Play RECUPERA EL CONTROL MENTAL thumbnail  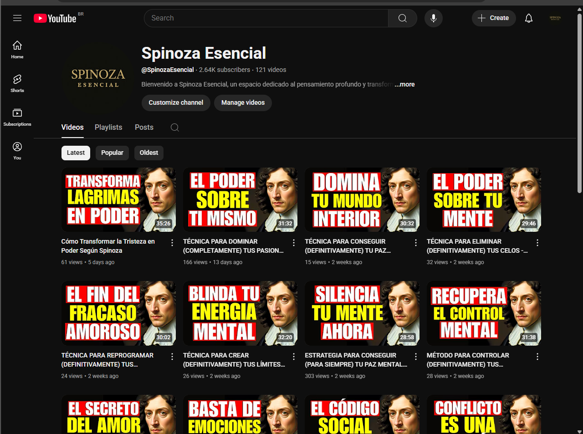click(484, 313)
